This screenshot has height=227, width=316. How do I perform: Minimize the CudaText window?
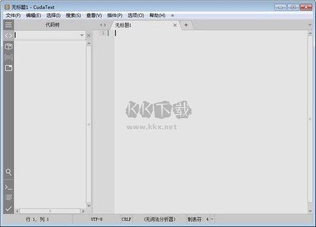pos(280,7)
